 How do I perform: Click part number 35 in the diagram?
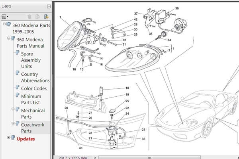151,34
